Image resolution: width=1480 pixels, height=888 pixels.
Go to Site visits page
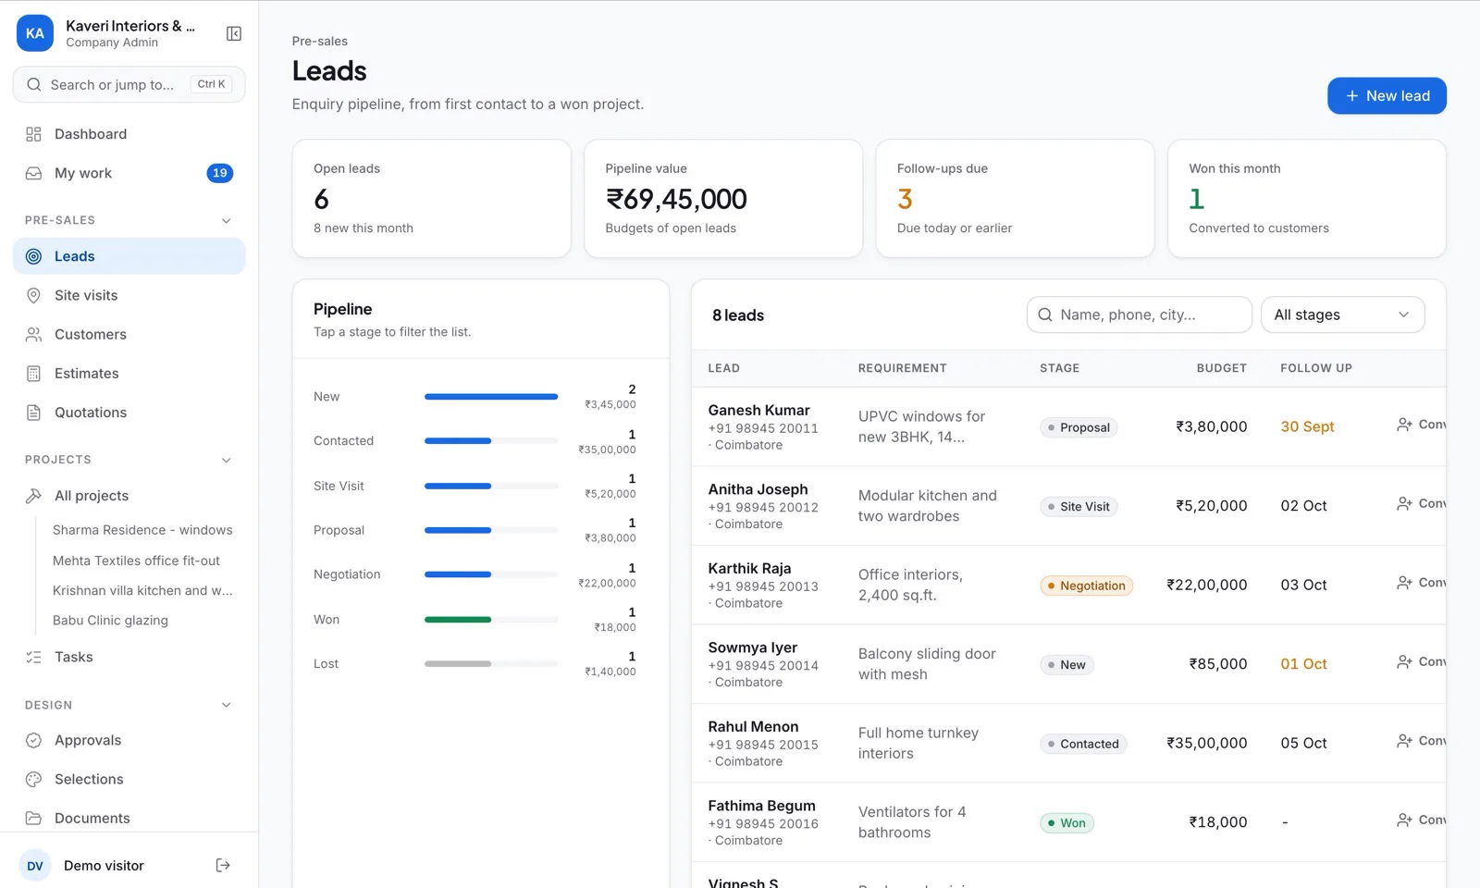129,295
